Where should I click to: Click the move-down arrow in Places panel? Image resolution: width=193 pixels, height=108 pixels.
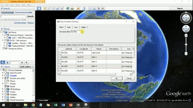26,62
